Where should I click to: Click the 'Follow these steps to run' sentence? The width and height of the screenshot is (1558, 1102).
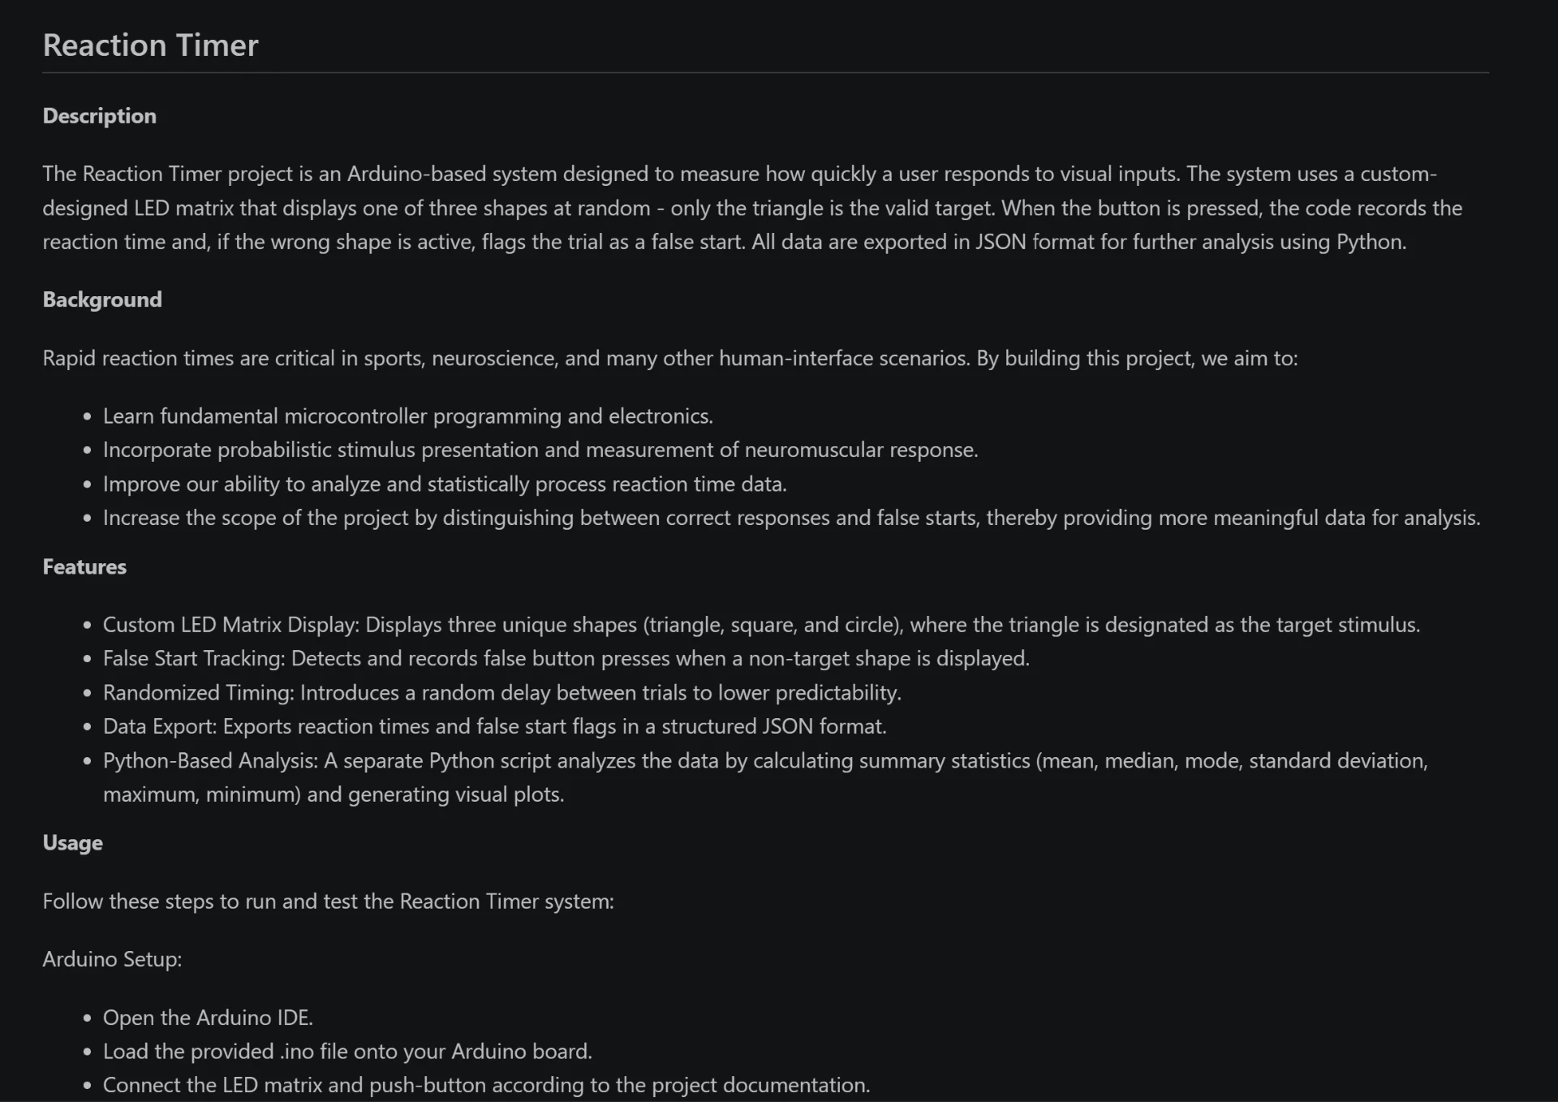coord(328,902)
